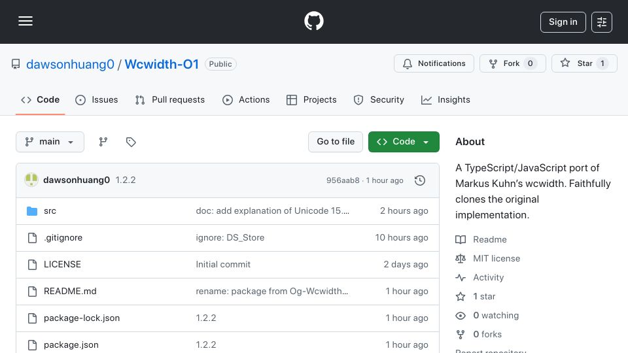This screenshot has width=628, height=353.
Task: Click the '2 hours ago' timestamp for src
Action: [404, 211]
